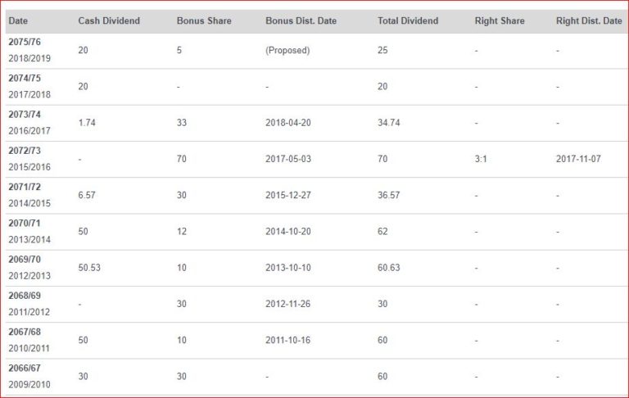
Task: Click the Bonus Dist. Date header
Action: pyautogui.click(x=301, y=20)
